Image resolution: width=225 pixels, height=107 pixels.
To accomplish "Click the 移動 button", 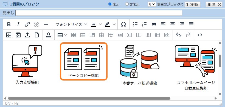I will click(x=192, y=4).
